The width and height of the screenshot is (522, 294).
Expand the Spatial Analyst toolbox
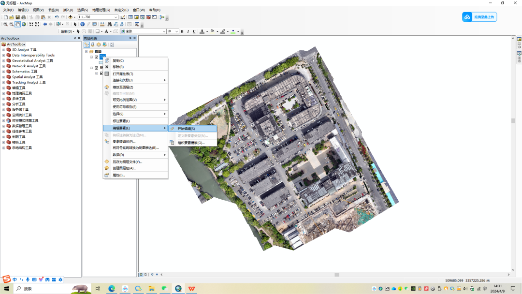point(4,77)
